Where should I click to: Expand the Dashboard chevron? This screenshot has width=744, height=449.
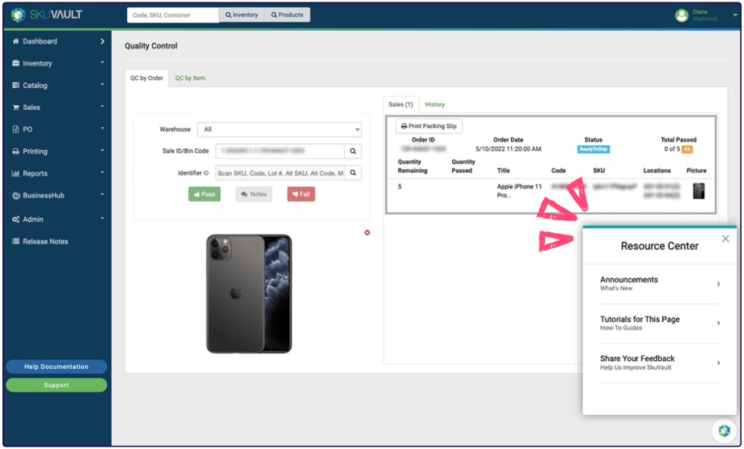(102, 41)
